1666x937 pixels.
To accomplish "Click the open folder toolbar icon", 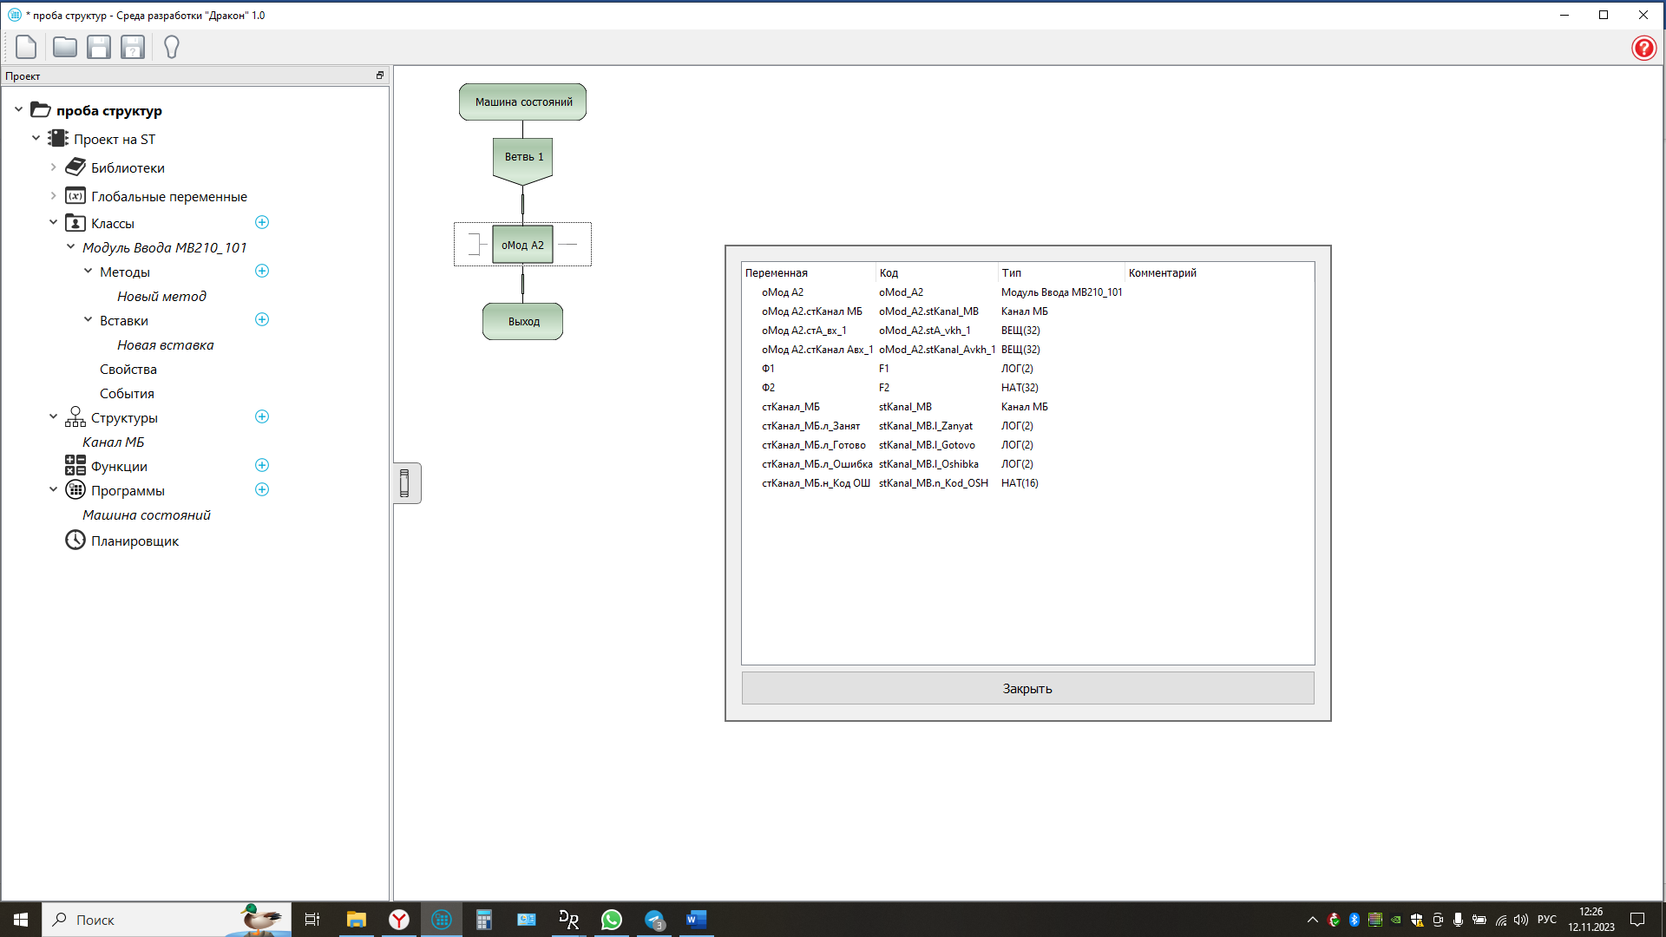I will click(64, 47).
